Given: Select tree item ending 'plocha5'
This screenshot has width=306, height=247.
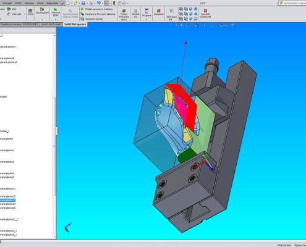Looking at the screenshot, I should pyautogui.click(x=7, y=177).
